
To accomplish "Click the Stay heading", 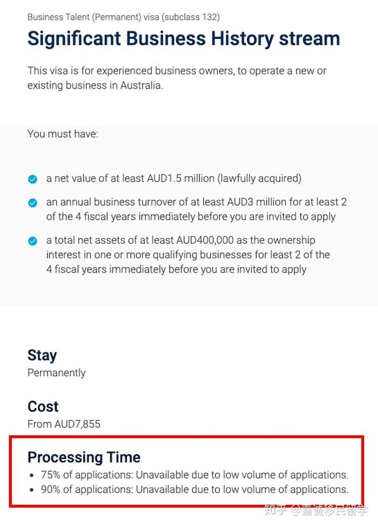I will click(x=42, y=355).
